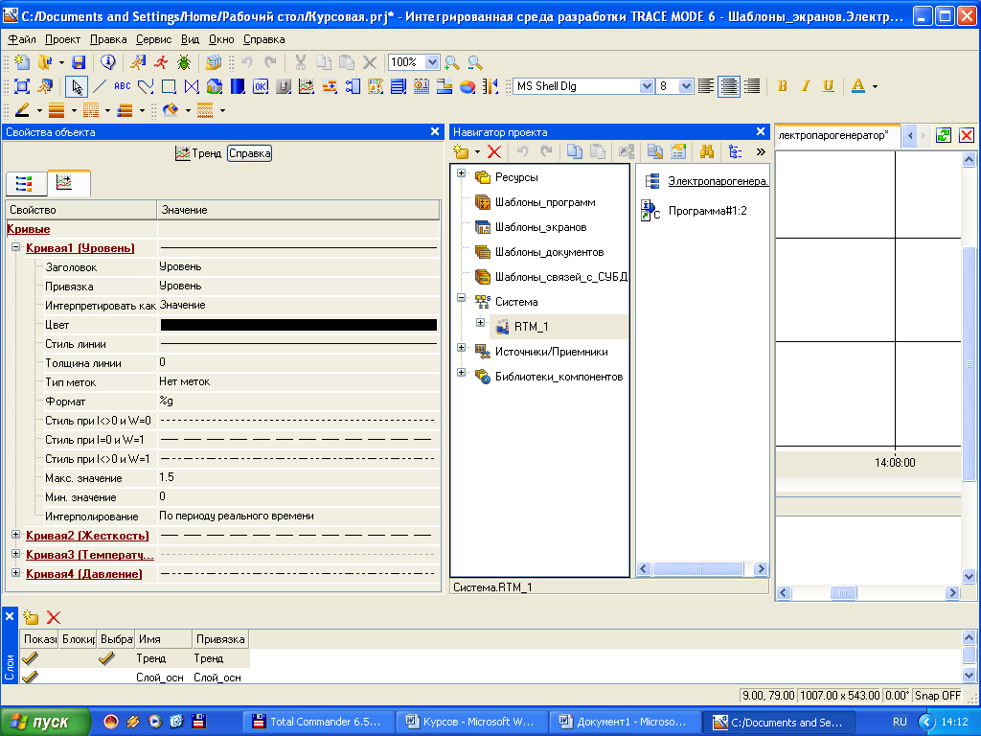Viewport: 981px width, 736px height.
Task: Click the black Цвет color swatch
Action: click(x=299, y=325)
